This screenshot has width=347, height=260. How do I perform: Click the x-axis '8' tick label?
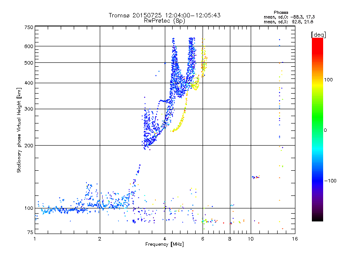point(230,239)
